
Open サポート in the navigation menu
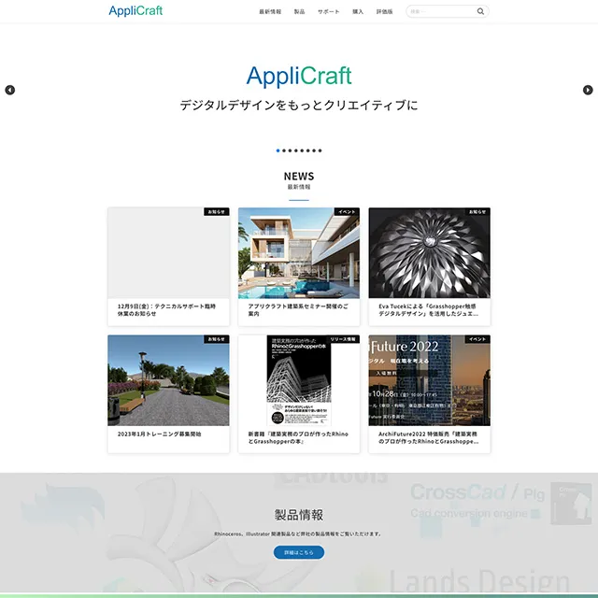coord(328,12)
